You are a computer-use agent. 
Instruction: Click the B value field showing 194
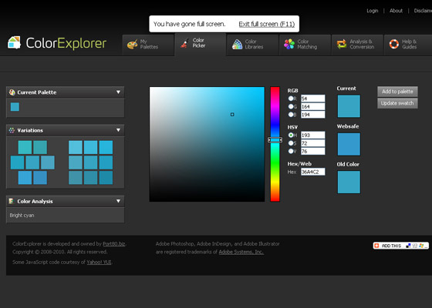click(312, 115)
